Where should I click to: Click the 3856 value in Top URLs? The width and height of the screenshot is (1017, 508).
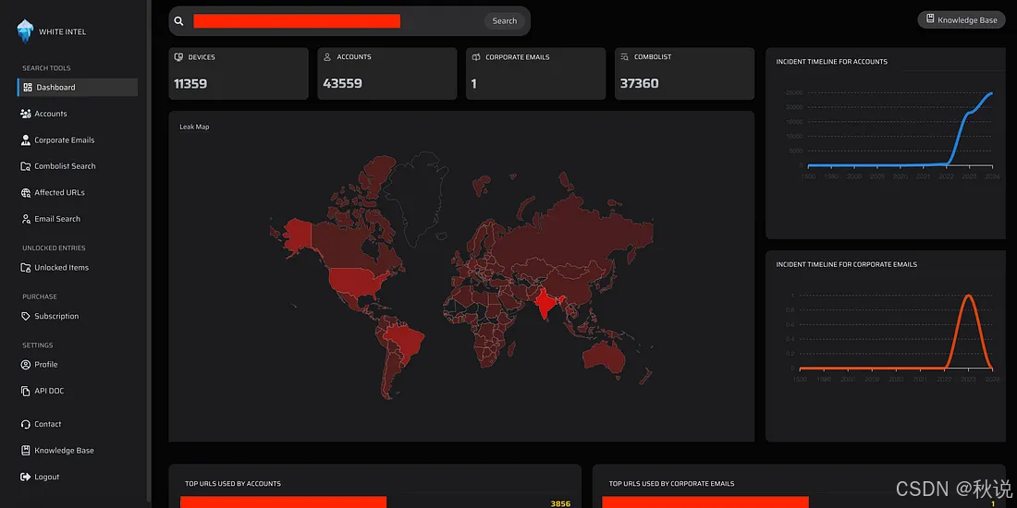[560, 503]
